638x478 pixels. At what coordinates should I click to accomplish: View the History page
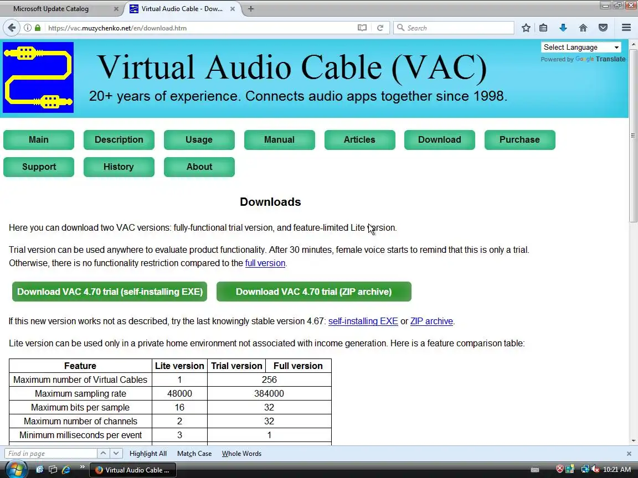click(x=119, y=167)
